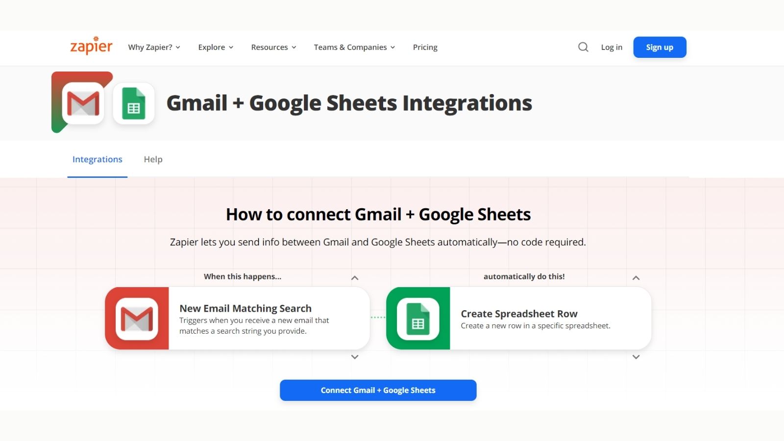Click the 'Zapier lets you send info' subtitle text

point(378,242)
